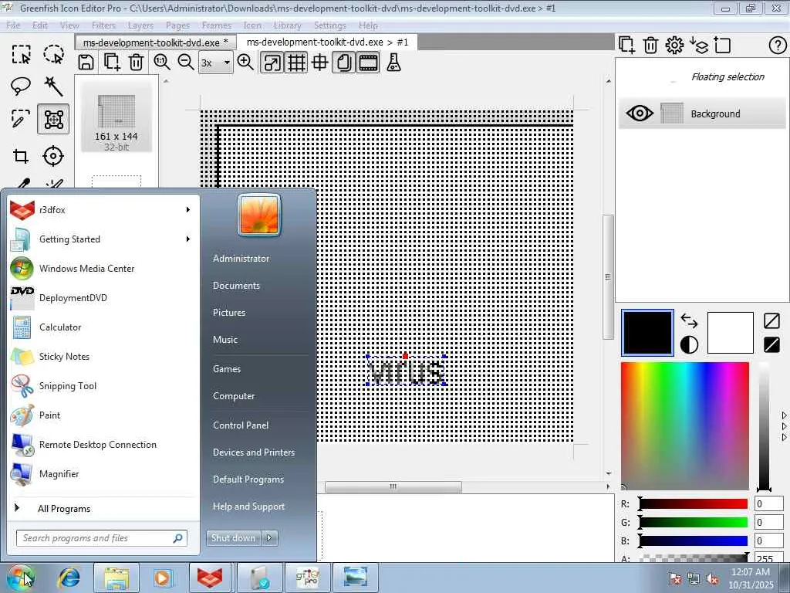Click the merge layers icon

(x=699, y=46)
